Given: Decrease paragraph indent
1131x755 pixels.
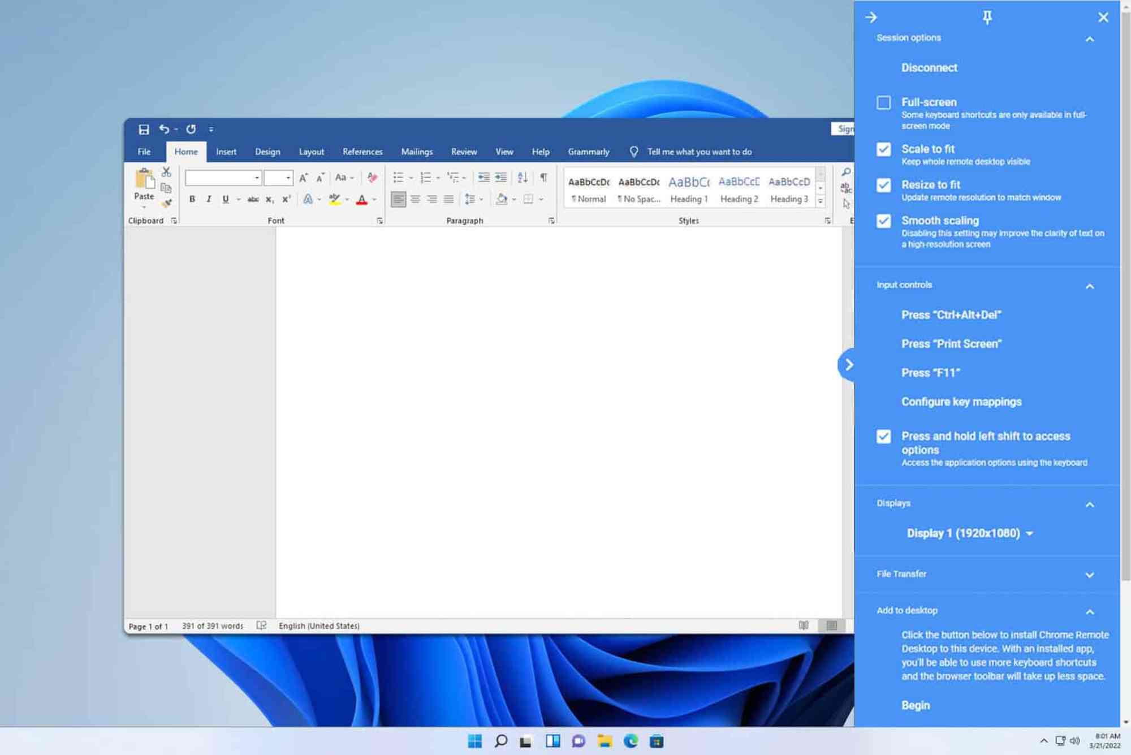Looking at the screenshot, I should (x=484, y=178).
